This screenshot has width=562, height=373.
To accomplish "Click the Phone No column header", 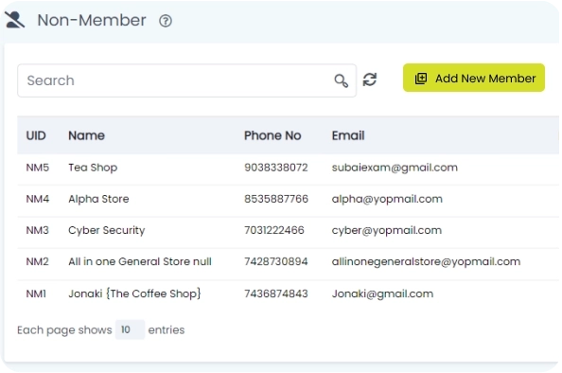I will click(x=272, y=135).
